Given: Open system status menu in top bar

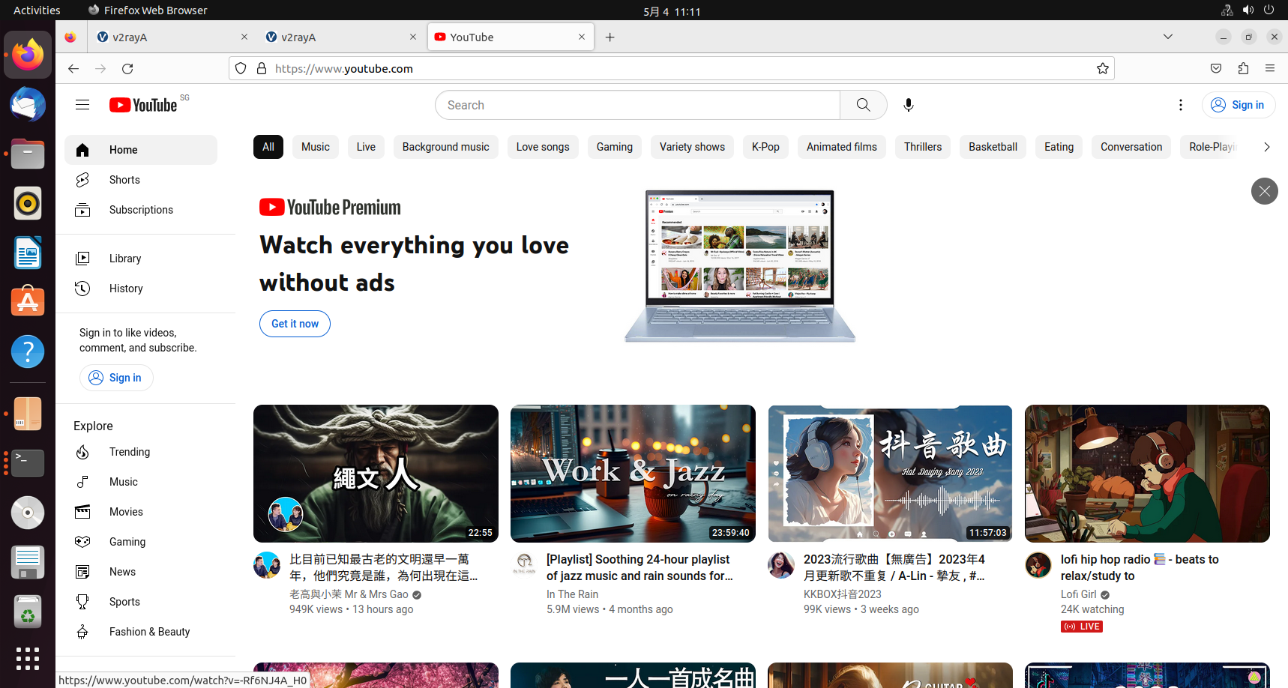Looking at the screenshot, I should (x=1248, y=10).
